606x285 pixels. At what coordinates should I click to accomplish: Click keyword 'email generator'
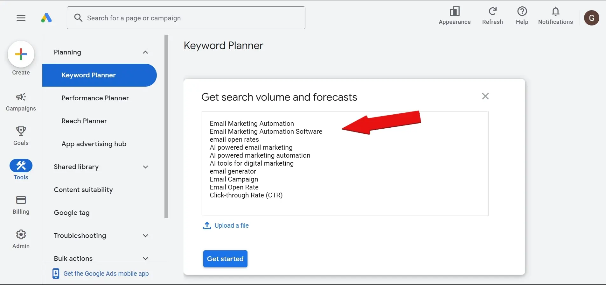(233, 171)
